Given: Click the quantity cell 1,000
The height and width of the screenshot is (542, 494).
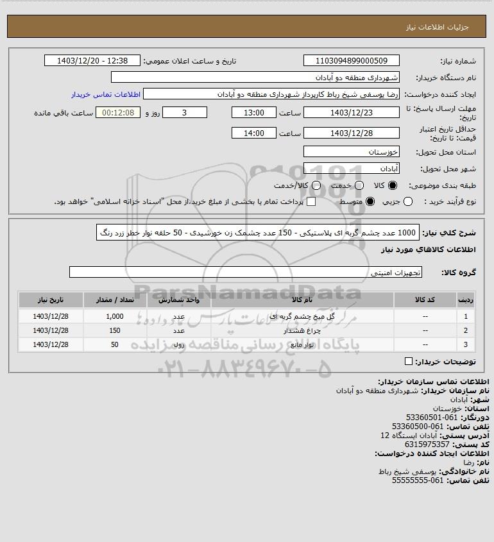Looking at the screenshot, I should [x=115, y=316].
